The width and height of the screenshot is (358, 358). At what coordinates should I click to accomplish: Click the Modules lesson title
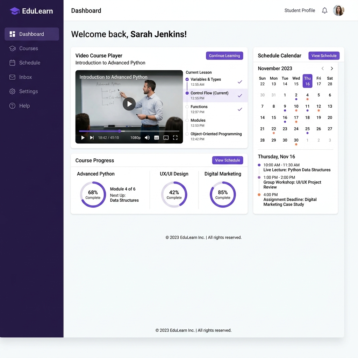coord(198,120)
